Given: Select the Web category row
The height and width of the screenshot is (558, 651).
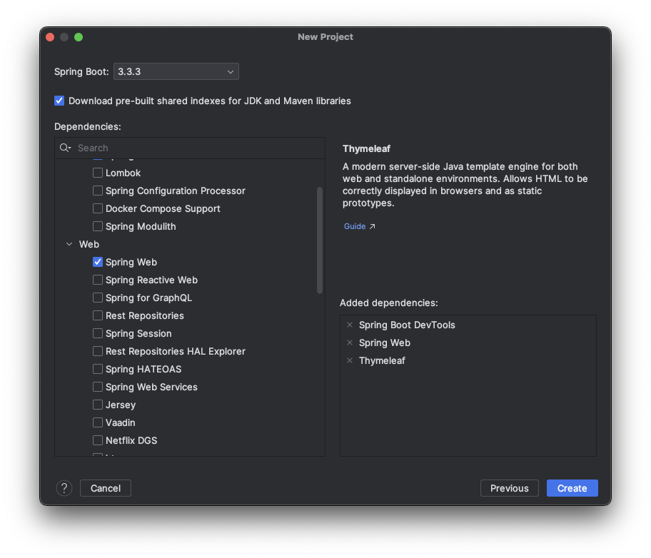Looking at the screenshot, I should [x=190, y=244].
